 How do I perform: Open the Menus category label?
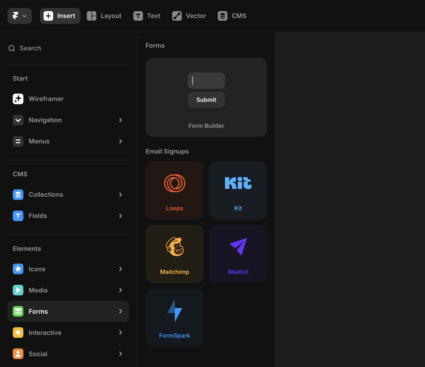coord(39,141)
